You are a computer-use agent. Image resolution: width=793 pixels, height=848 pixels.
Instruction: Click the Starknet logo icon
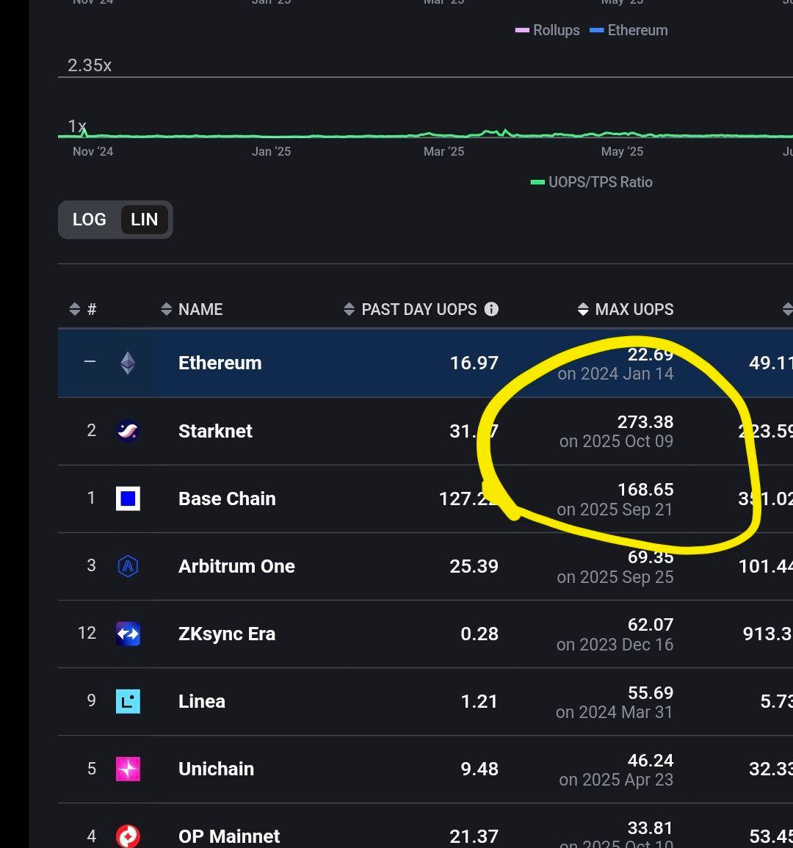pos(128,431)
